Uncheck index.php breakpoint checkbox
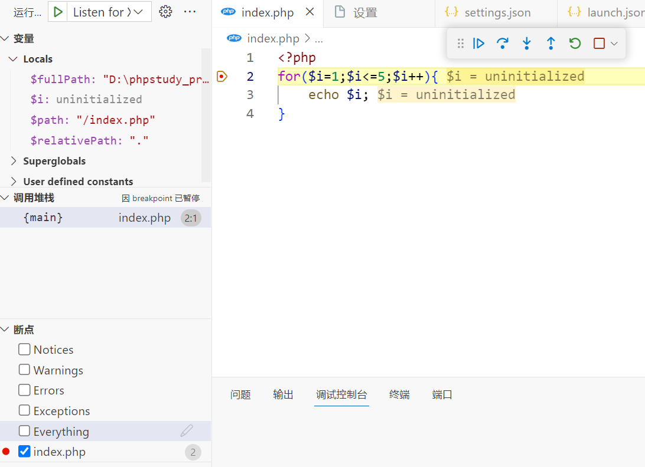 tap(24, 452)
